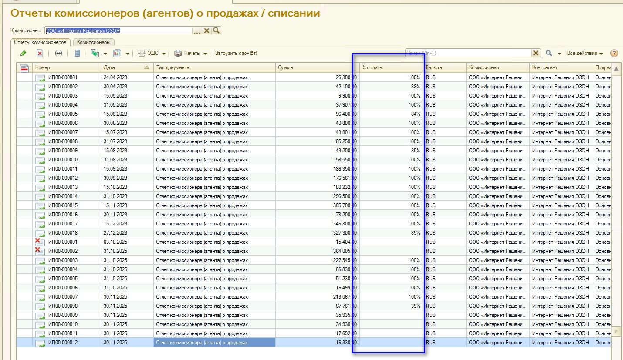Open the Комиссионер selection ellipsis button
Image resolution: width=623 pixels, height=360 pixels.
tap(197, 30)
